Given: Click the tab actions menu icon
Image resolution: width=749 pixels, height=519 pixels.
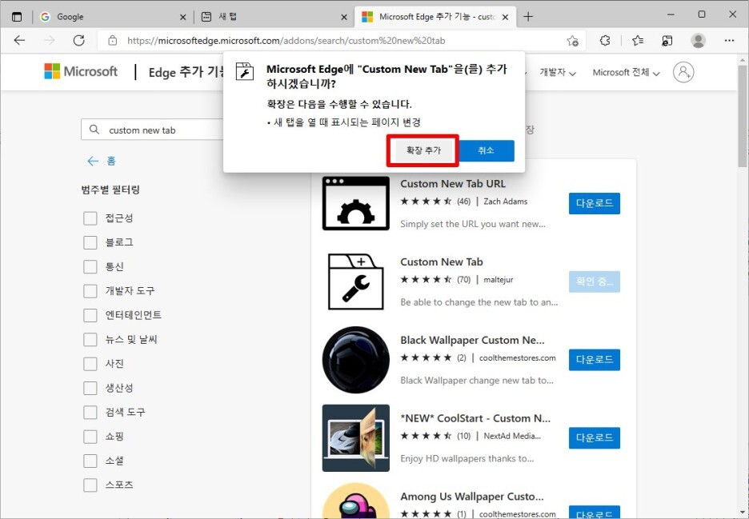Looking at the screenshot, I should (17, 17).
